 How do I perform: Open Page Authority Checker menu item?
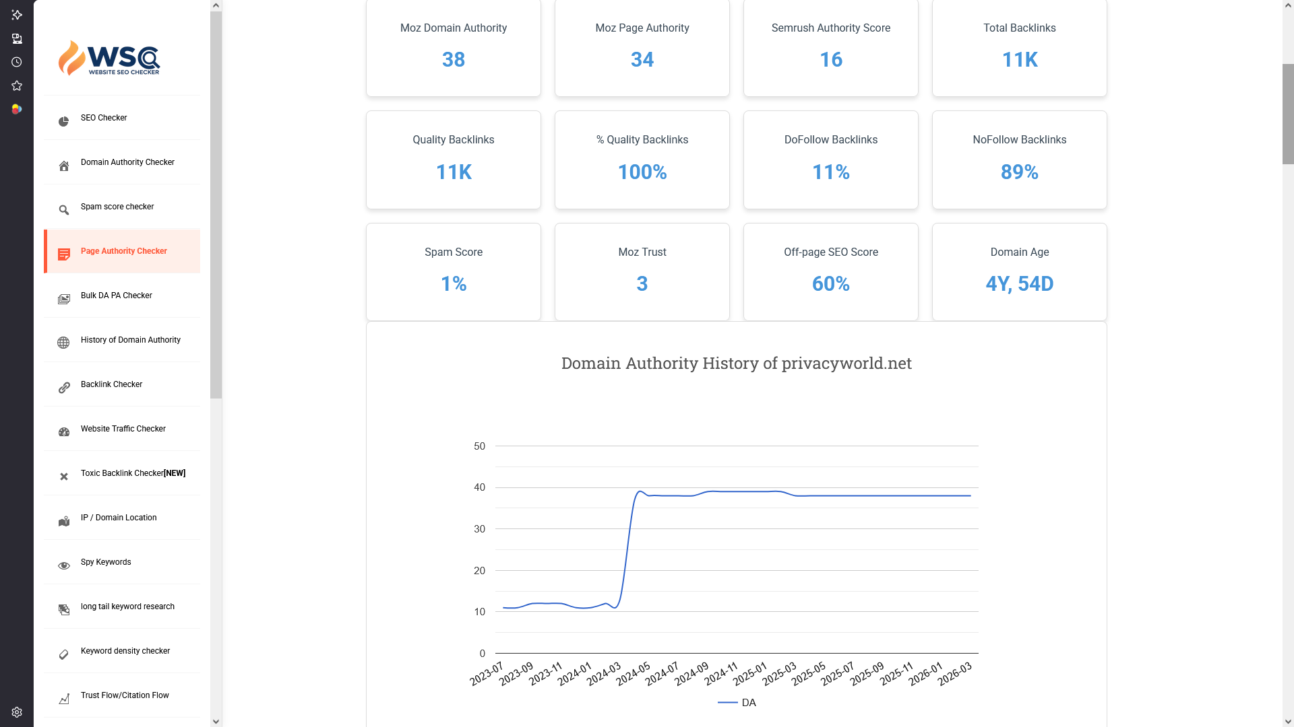[x=123, y=251]
